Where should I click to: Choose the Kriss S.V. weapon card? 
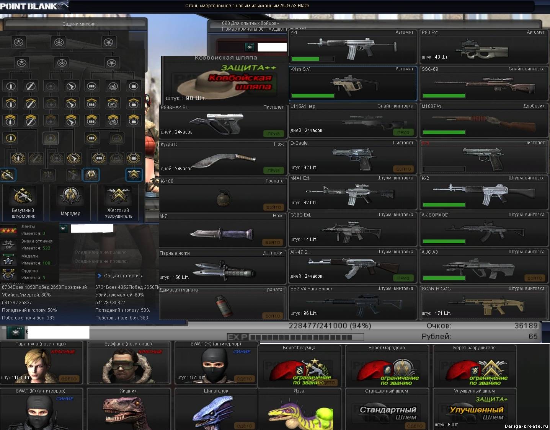(x=353, y=83)
